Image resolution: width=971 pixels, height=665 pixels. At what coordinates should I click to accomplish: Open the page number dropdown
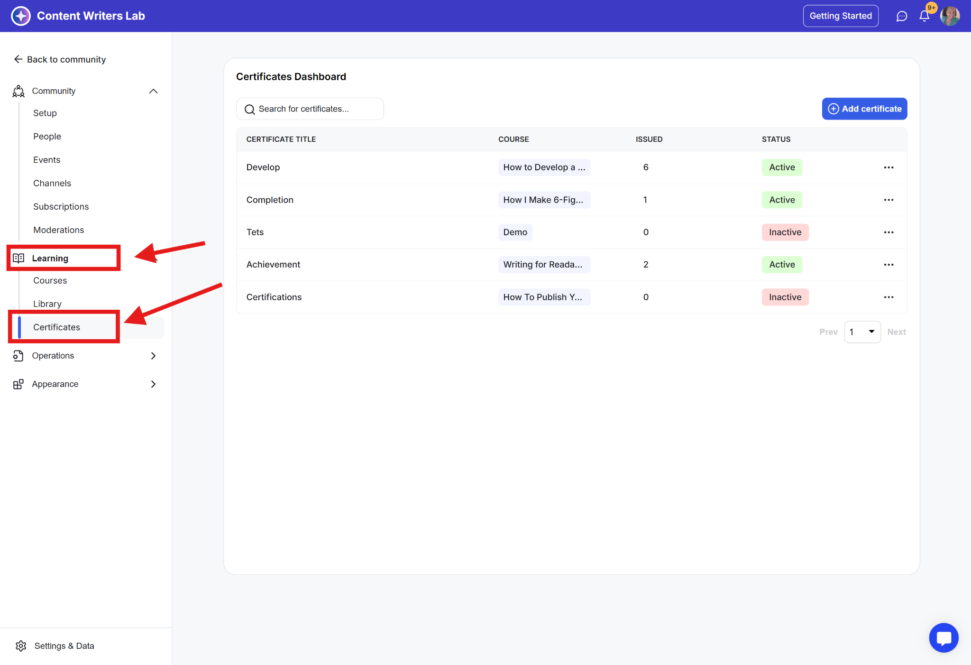coord(862,332)
